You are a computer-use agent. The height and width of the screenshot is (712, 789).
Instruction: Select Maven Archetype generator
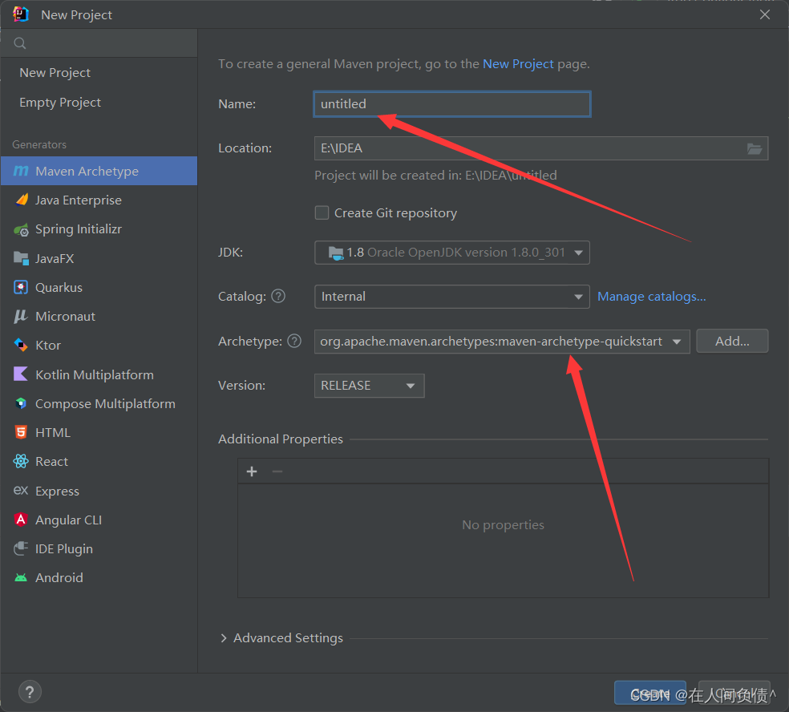click(x=99, y=171)
